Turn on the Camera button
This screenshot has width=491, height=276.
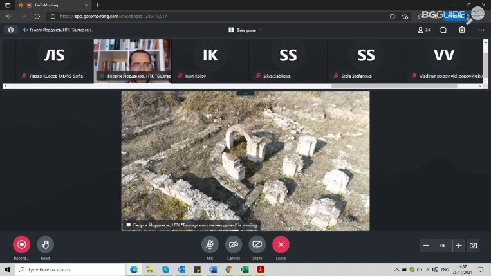[x=233, y=244]
